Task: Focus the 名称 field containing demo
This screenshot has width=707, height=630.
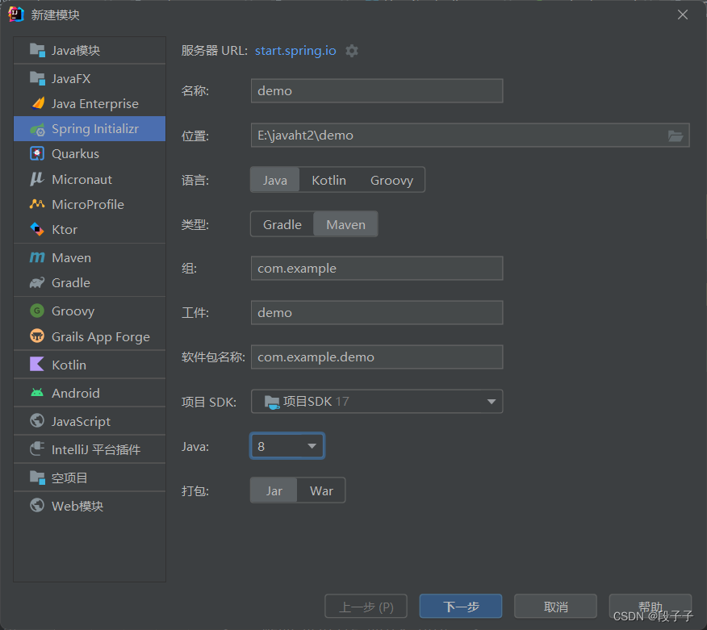Action: 377,90
